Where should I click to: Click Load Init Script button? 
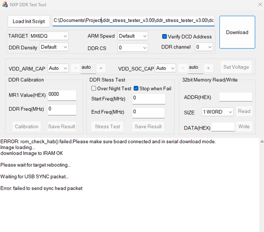click(29, 21)
